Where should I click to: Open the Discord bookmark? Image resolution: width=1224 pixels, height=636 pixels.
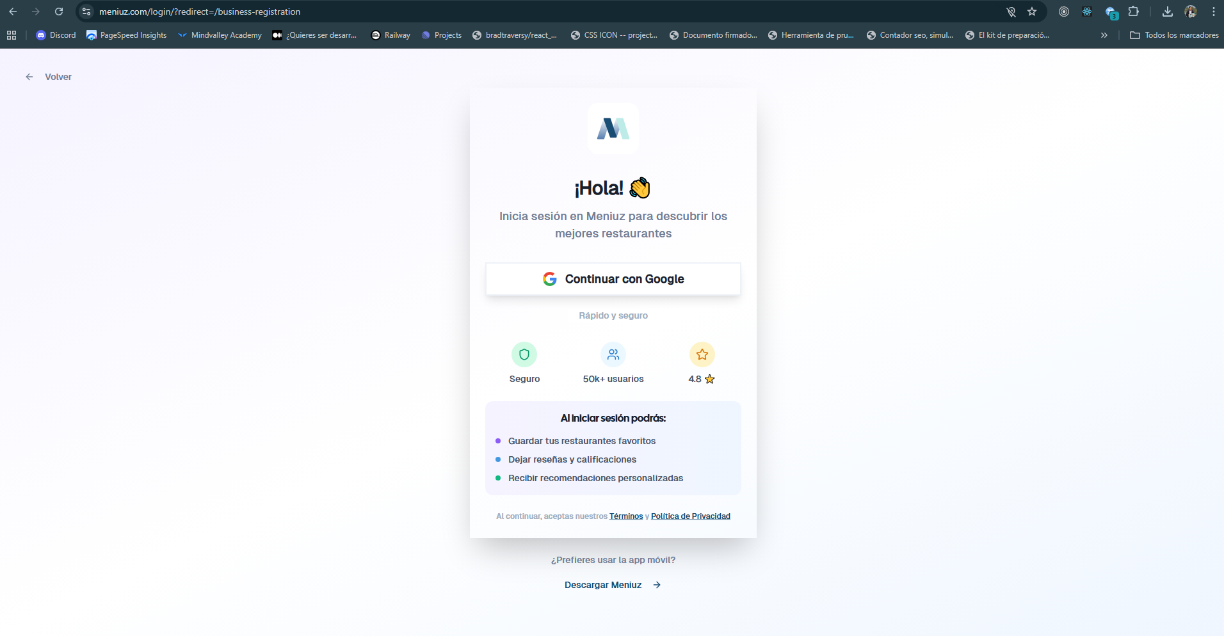click(56, 35)
